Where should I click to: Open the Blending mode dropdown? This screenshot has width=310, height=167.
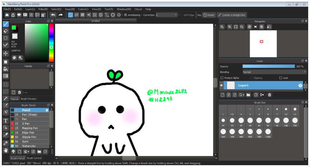[x=275, y=72]
